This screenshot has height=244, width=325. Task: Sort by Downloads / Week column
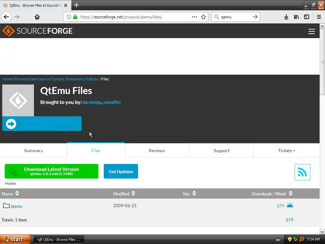272,193
